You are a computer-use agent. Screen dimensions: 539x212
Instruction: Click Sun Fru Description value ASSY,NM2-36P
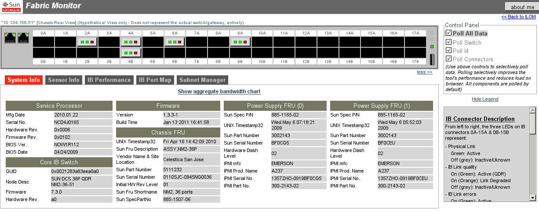click(191, 149)
